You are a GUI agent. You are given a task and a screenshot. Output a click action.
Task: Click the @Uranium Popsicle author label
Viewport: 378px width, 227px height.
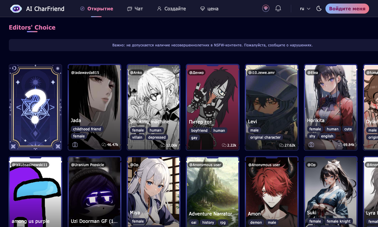[x=88, y=165]
